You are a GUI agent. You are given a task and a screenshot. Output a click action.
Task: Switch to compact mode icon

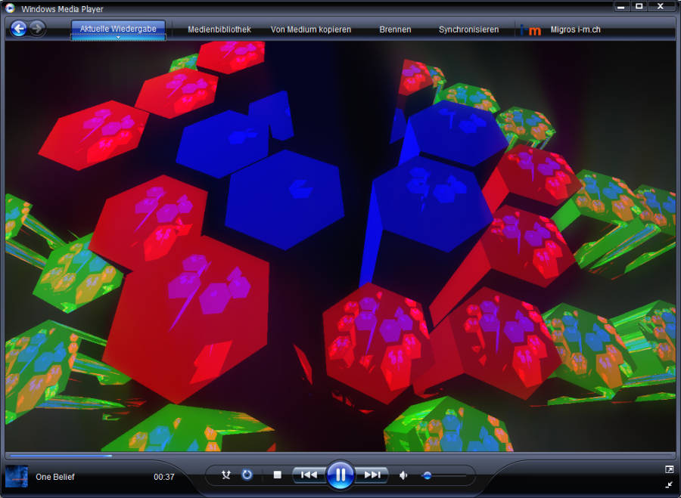tap(669, 484)
